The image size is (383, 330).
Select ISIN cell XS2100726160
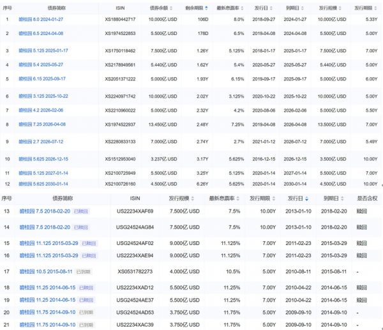pos(120,184)
